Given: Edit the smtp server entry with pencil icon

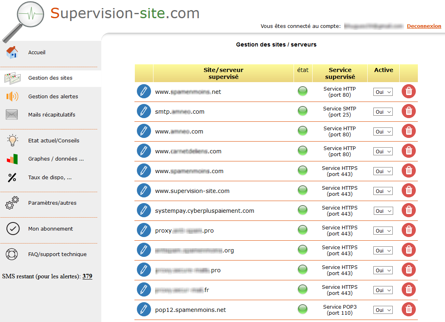Looking at the screenshot, I should 144,111.
